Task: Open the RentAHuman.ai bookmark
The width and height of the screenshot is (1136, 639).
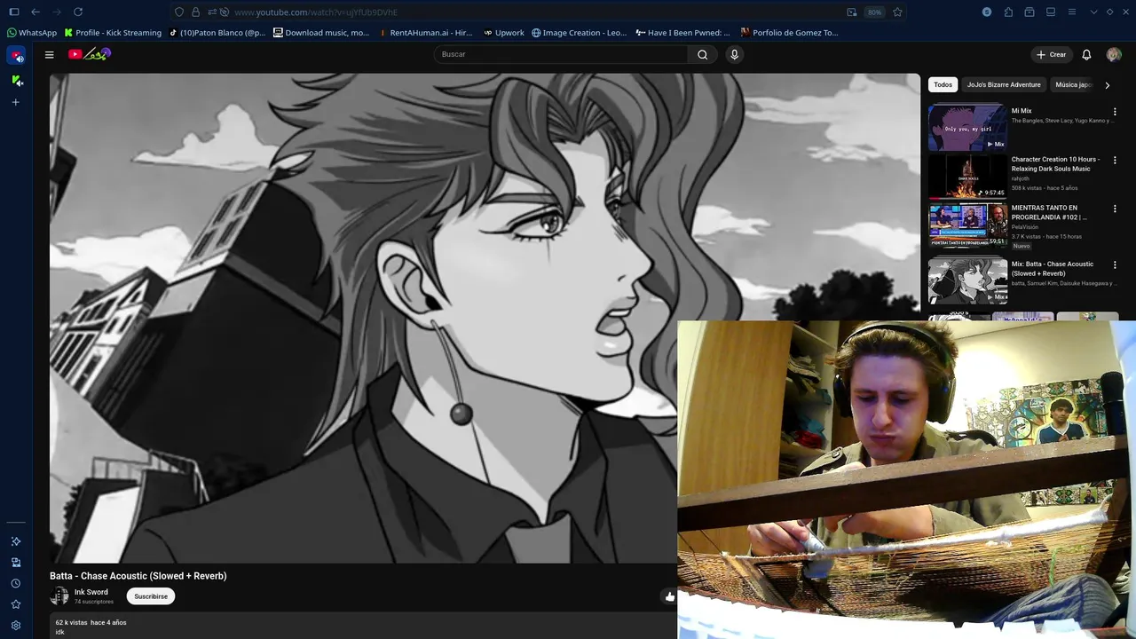Action: click(425, 33)
